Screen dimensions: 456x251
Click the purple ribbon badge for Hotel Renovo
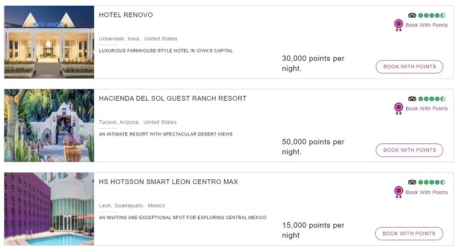(398, 25)
